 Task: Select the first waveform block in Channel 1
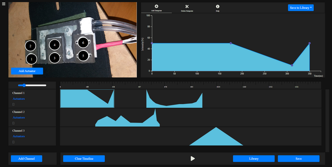pos(87,99)
